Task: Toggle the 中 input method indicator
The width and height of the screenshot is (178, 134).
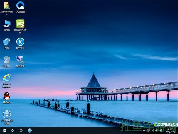Action: pos(156,130)
